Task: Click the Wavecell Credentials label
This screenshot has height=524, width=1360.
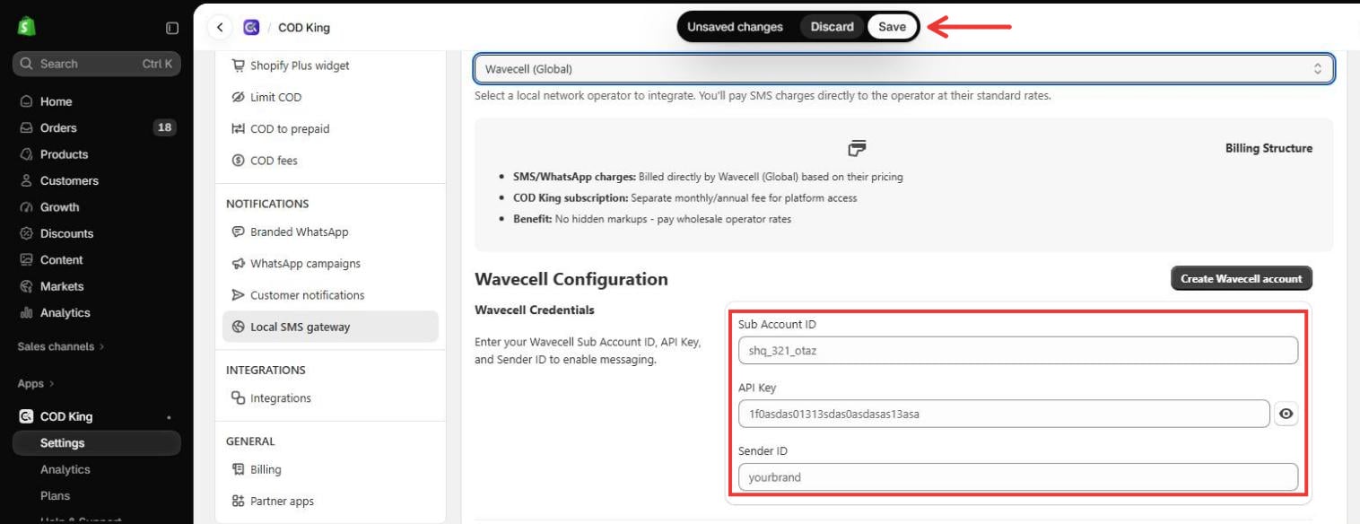Action: pyautogui.click(x=535, y=310)
